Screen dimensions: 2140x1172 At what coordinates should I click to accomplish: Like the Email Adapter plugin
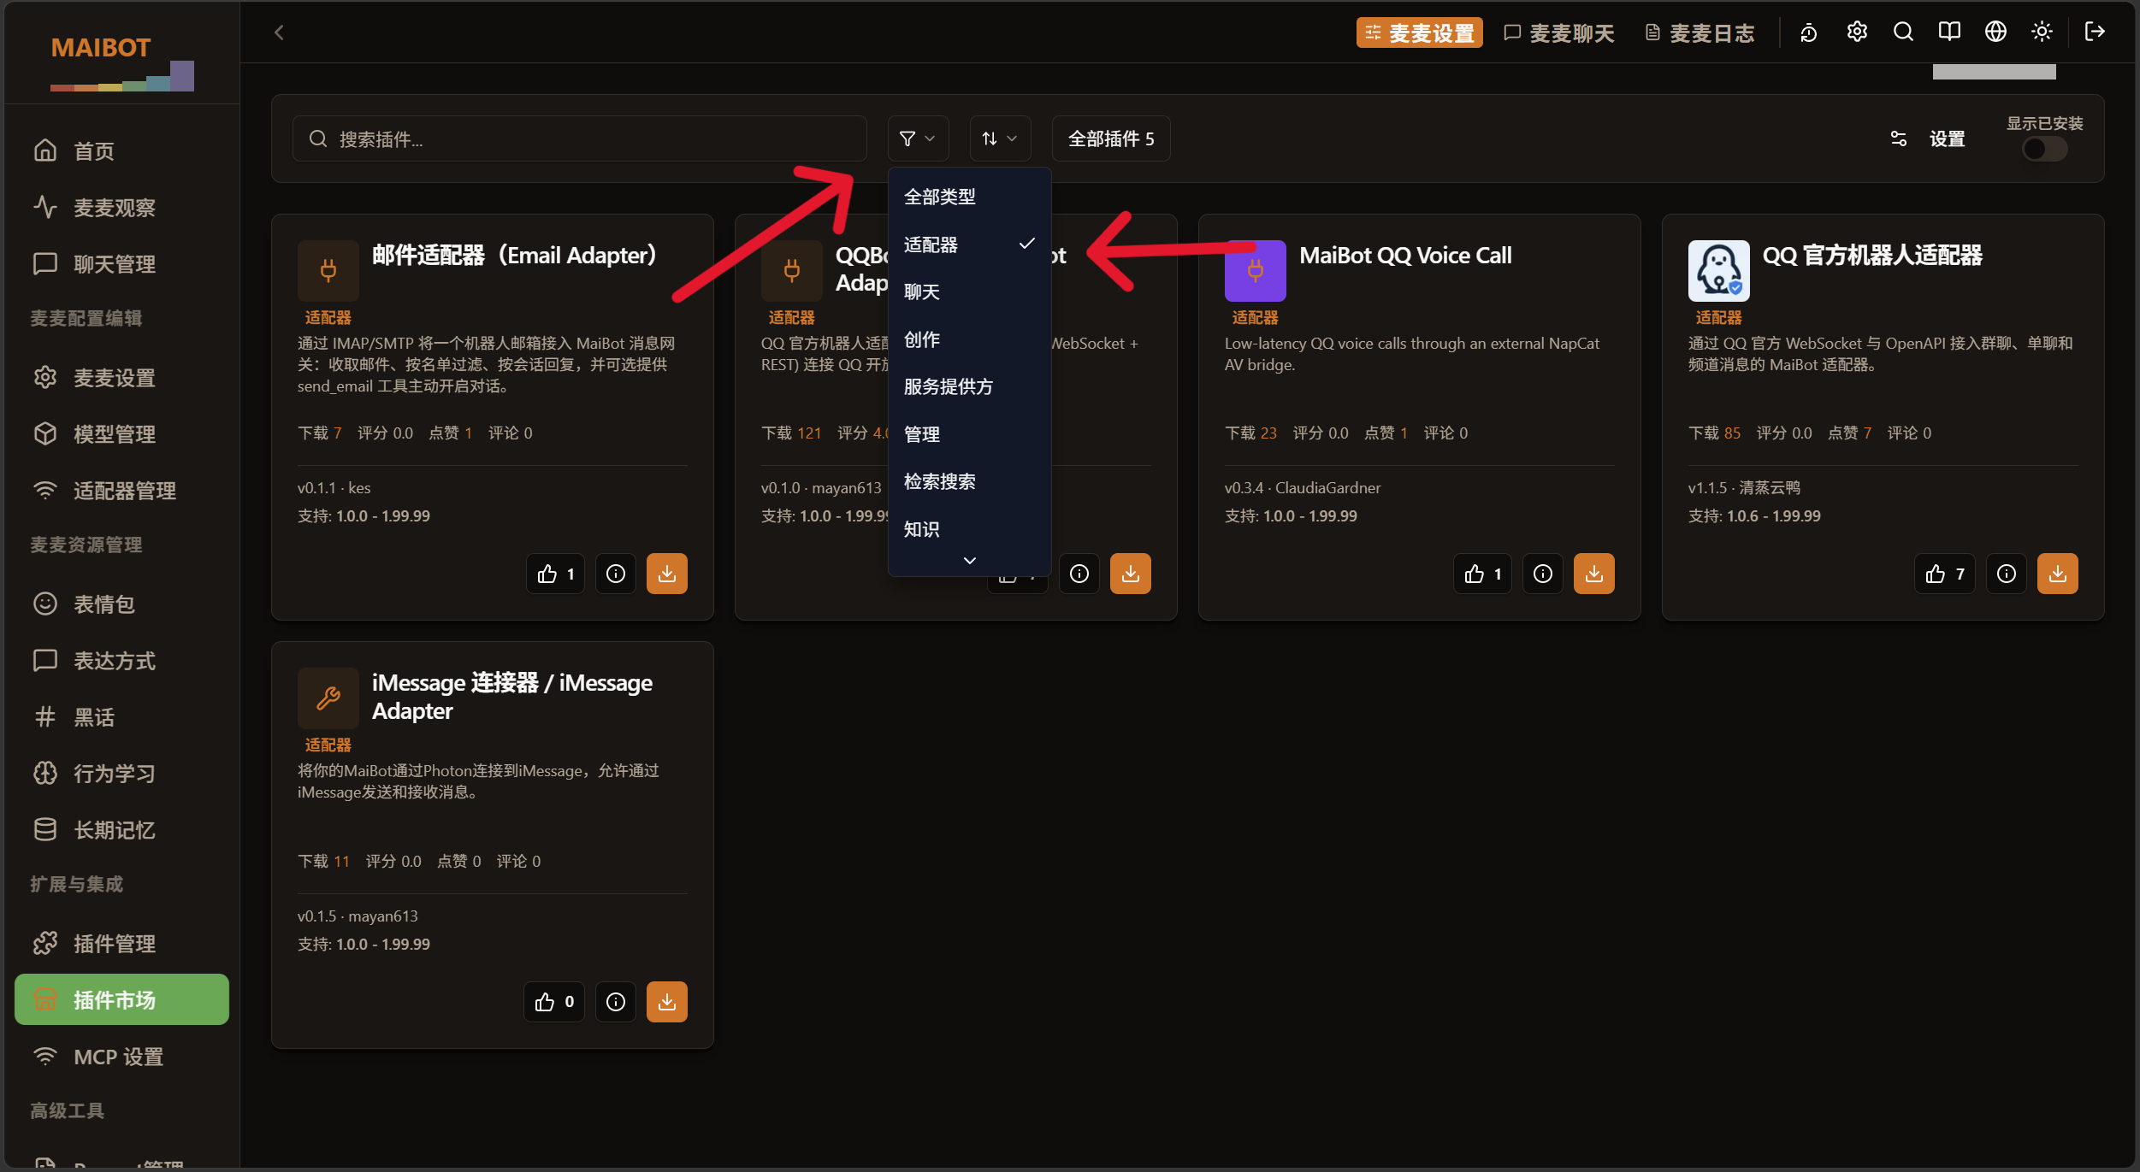pyautogui.click(x=556, y=574)
